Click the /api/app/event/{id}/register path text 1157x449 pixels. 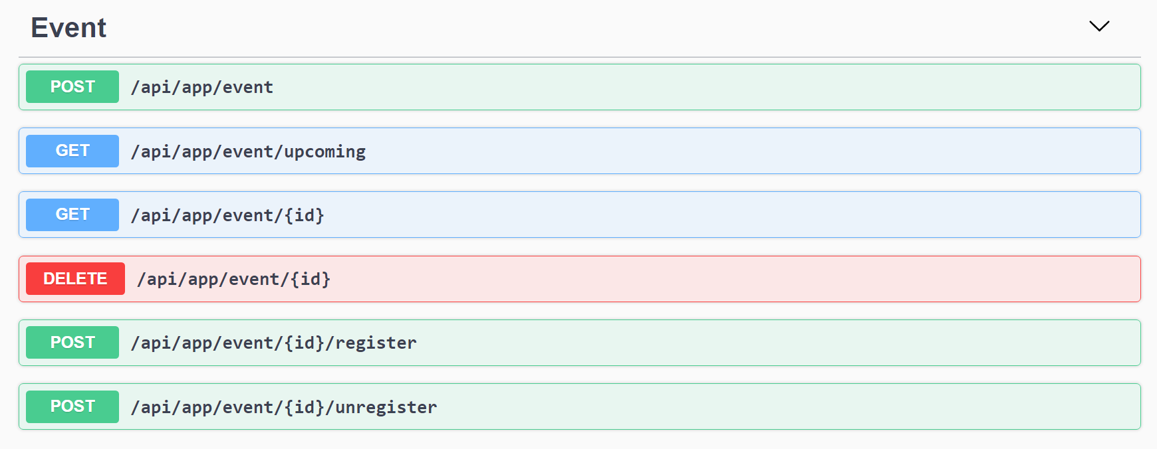point(274,343)
